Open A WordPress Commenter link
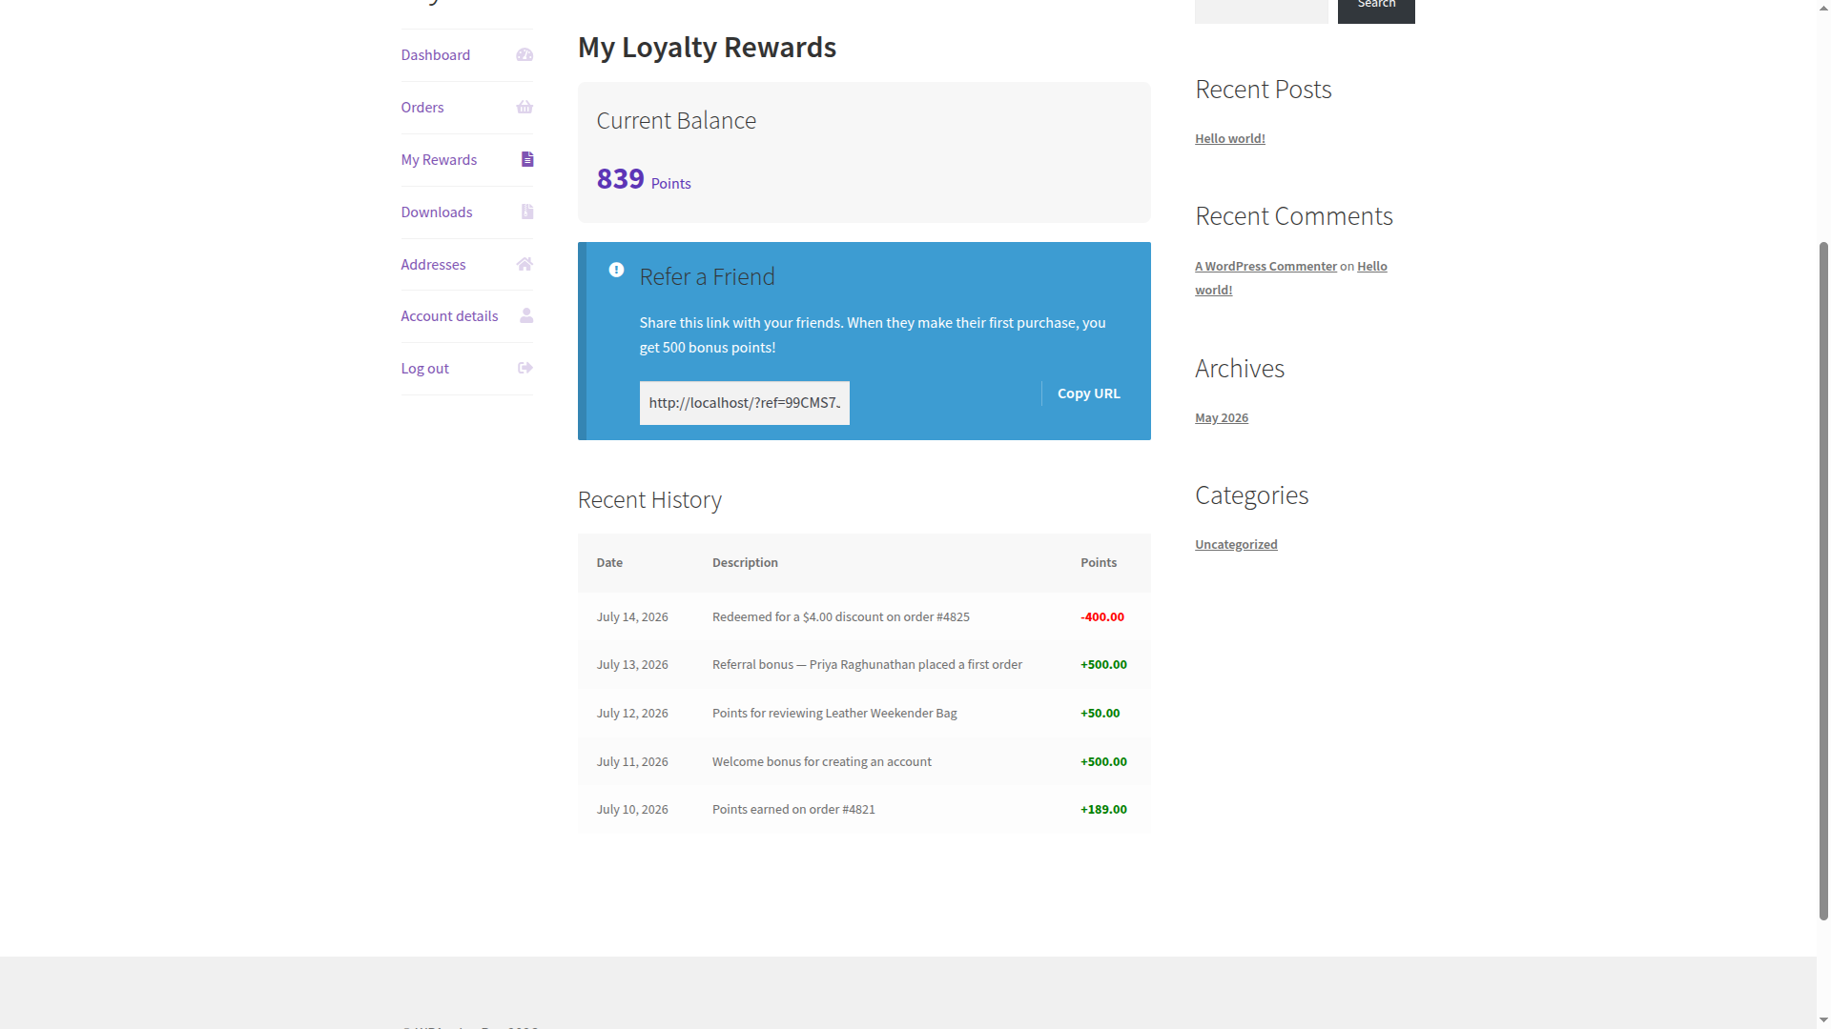The image size is (1831, 1029). click(1265, 267)
